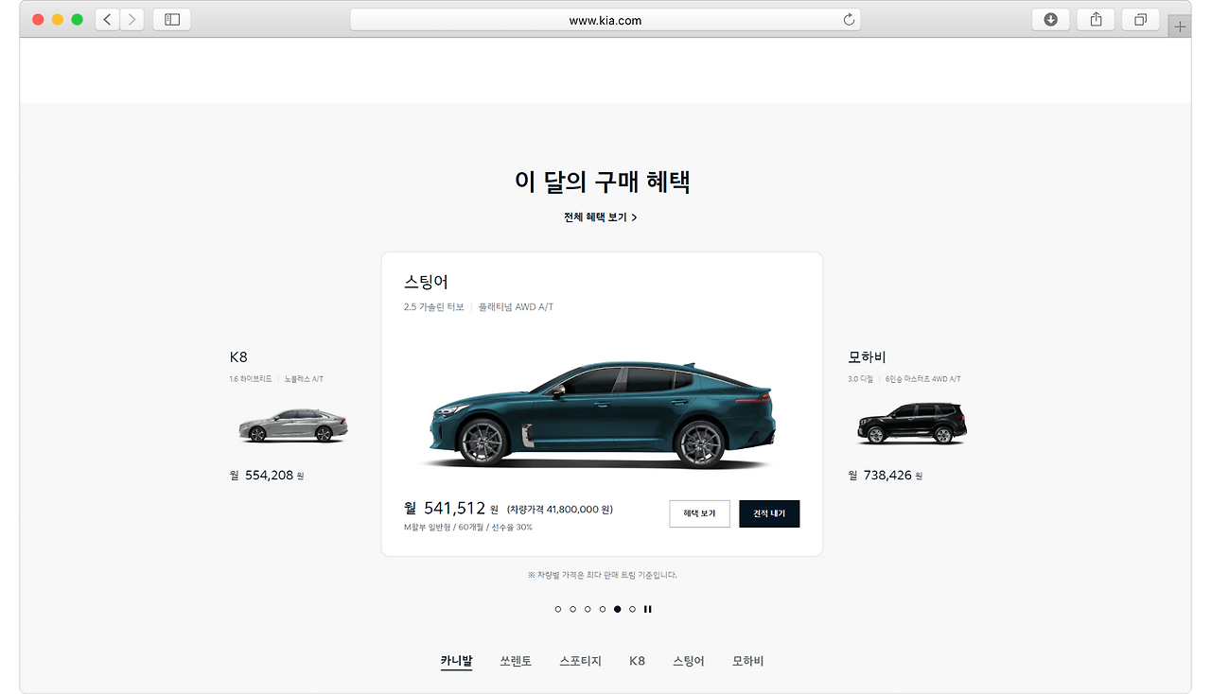This screenshot has width=1211, height=694.
Task: Click the K8 card title
Action: pos(238,357)
